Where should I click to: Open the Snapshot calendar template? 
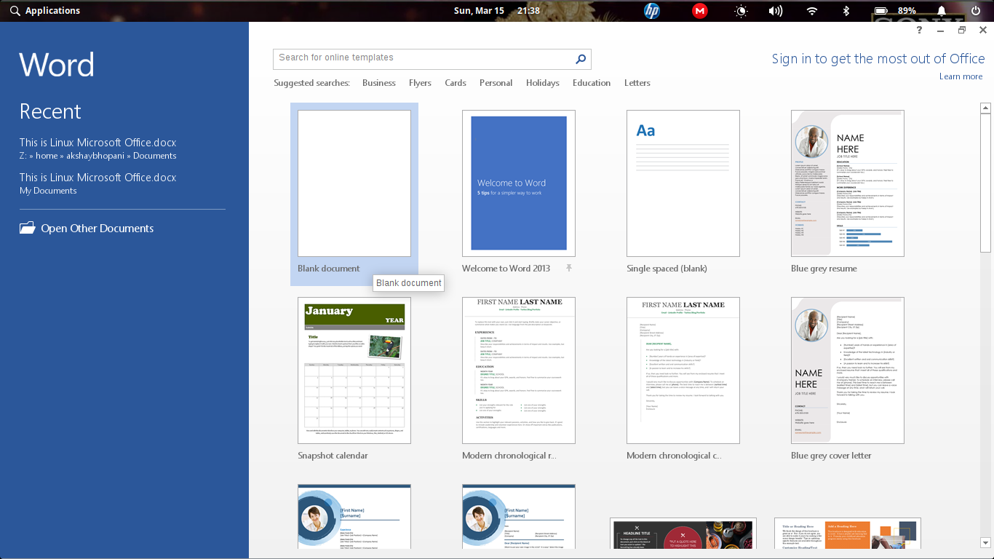pos(354,370)
